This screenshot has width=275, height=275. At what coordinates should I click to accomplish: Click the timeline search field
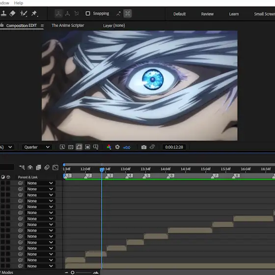pos(7,167)
